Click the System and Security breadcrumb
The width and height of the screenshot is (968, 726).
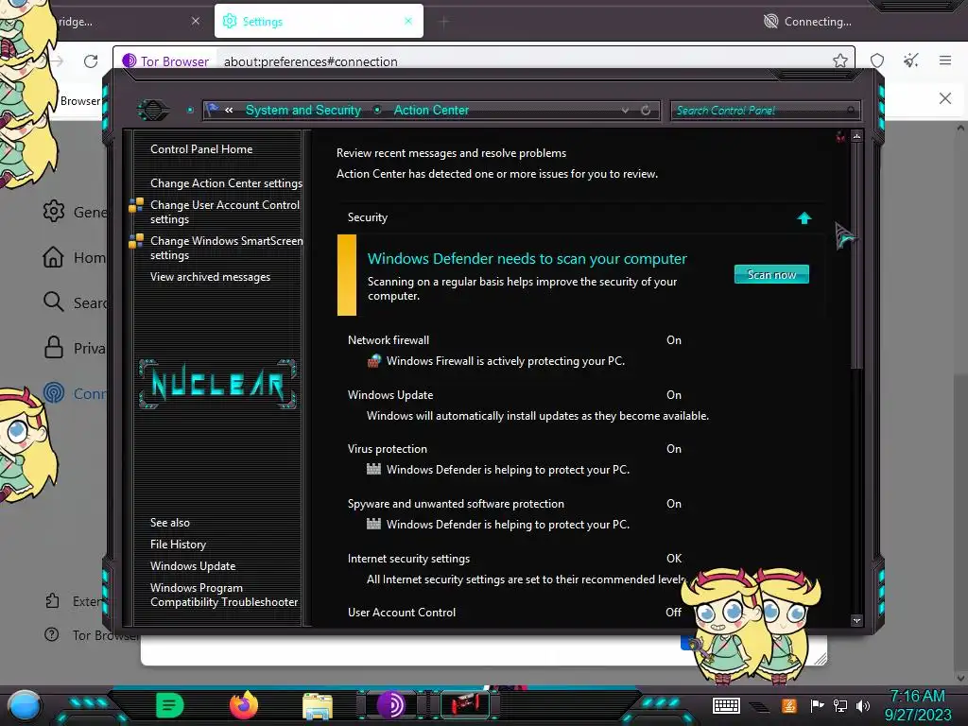(x=303, y=110)
